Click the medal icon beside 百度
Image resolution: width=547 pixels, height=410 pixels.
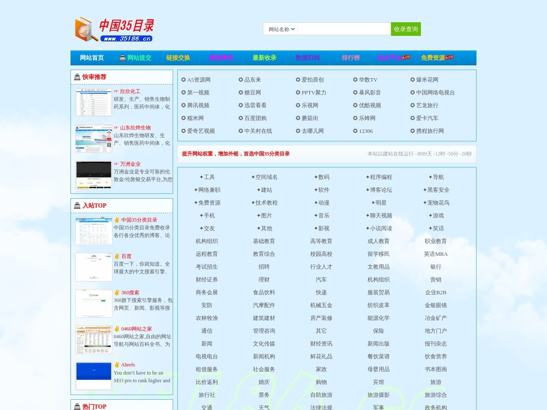(x=116, y=256)
